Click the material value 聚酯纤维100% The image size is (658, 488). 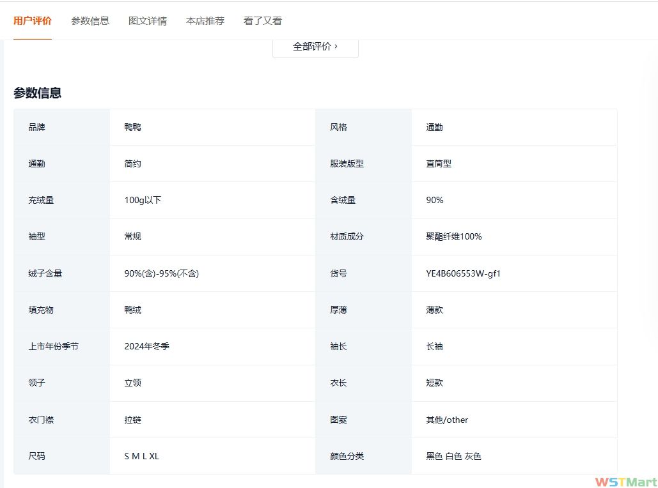(454, 236)
